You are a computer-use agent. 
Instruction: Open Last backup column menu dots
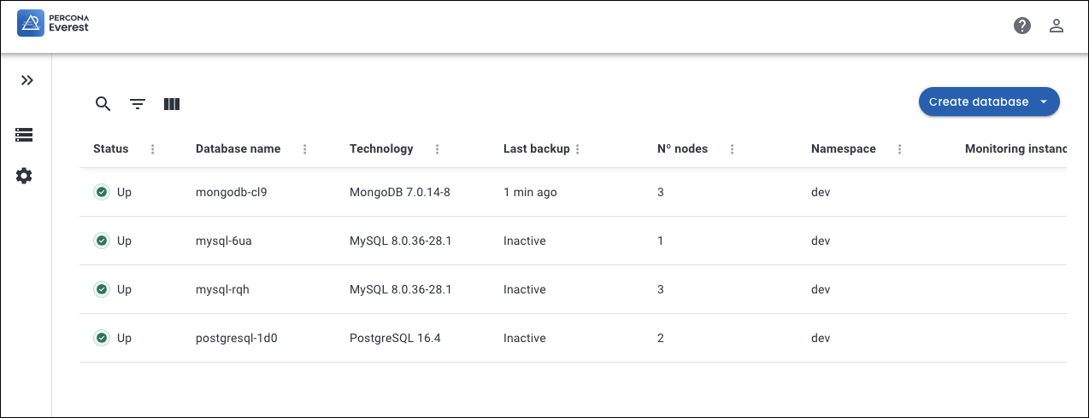point(578,149)
